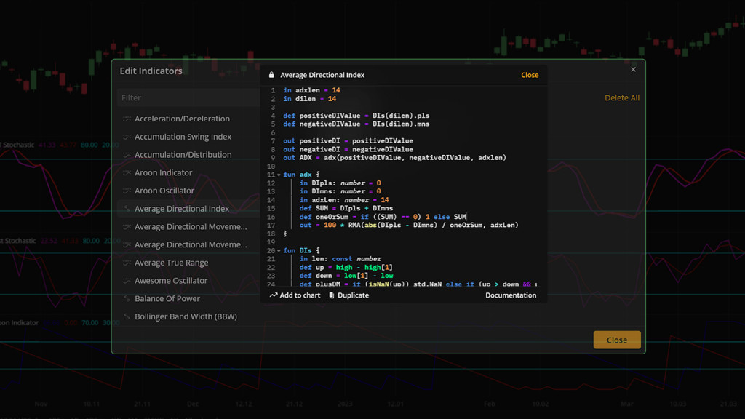The width and height of the screenshot is (745, 419).
Task: Click the Delete All link
Action: point(621,98)
